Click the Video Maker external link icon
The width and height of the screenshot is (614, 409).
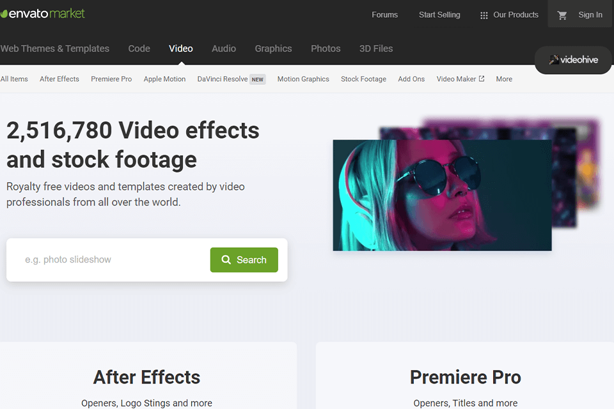click(482, 79)
